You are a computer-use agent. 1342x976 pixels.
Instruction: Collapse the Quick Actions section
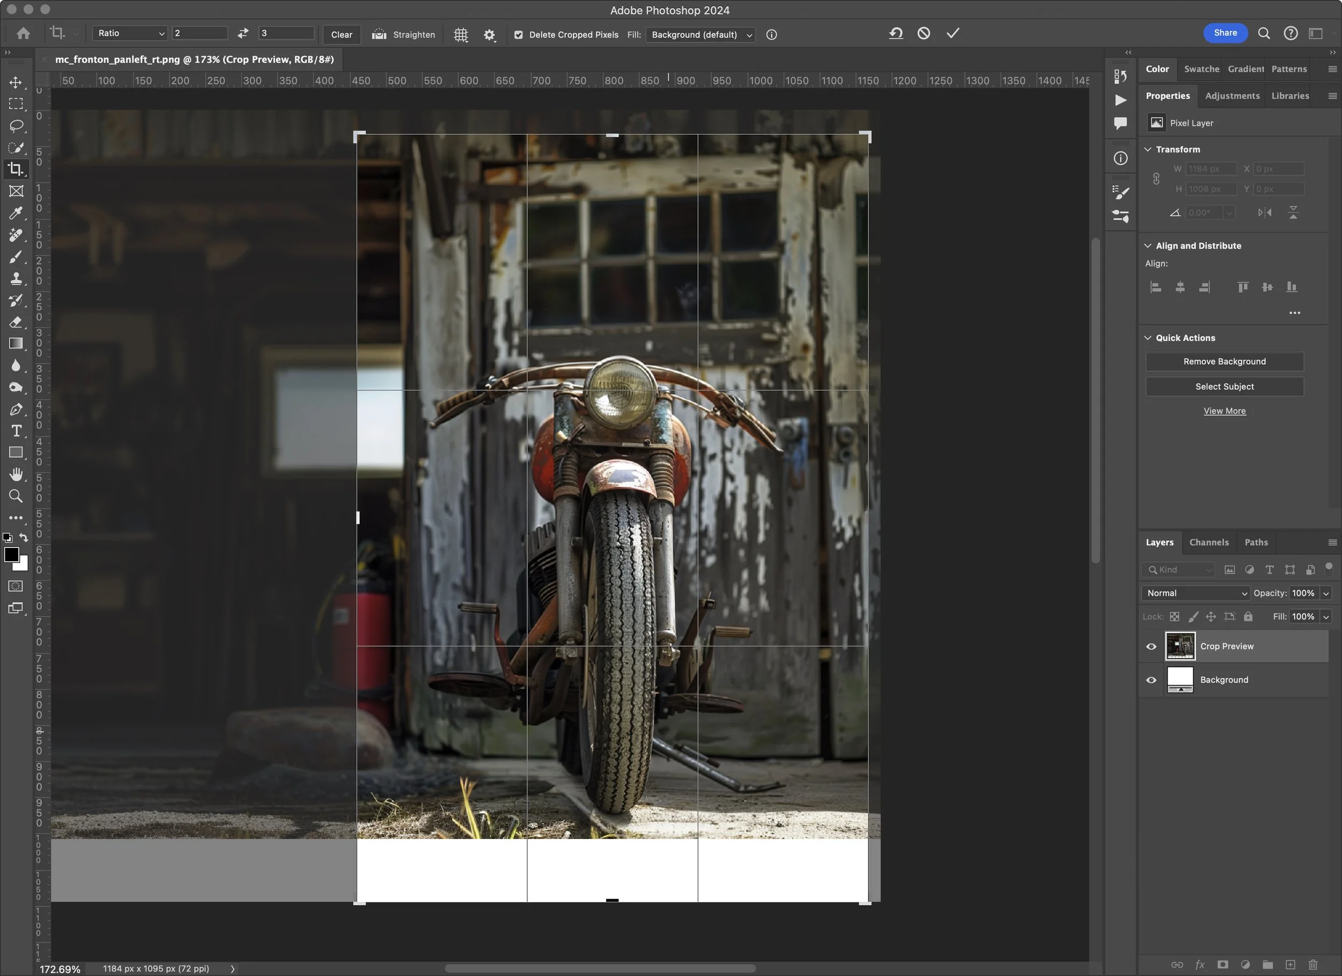tap(1147, 338)
